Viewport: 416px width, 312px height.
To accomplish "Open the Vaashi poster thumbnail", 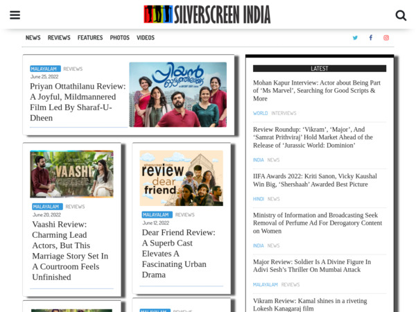I will tap(71, 174).
